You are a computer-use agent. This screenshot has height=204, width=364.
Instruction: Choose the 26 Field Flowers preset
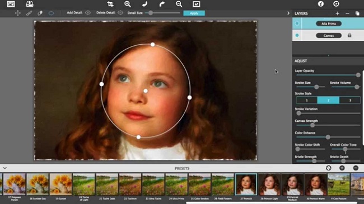click(223, 184)
